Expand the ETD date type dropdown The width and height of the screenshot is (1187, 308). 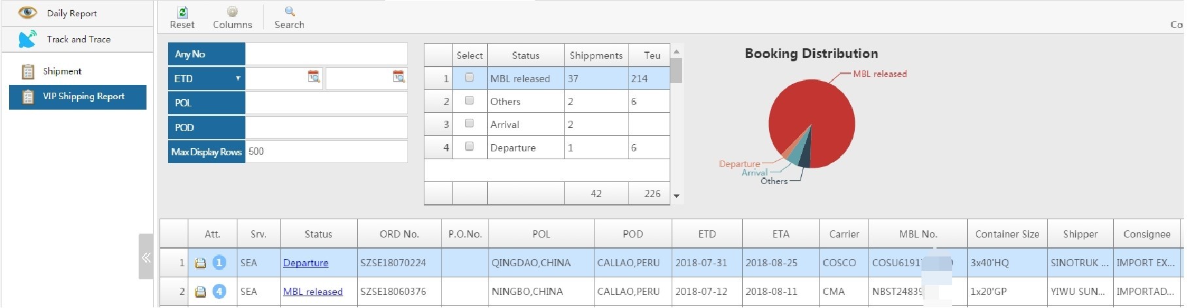(x=238, y=78)
